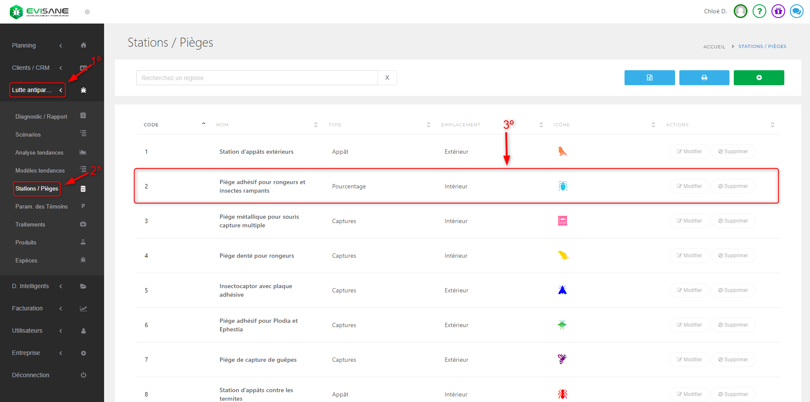
Task: Click the user profile avatar icon
Action: coord(740,11)
